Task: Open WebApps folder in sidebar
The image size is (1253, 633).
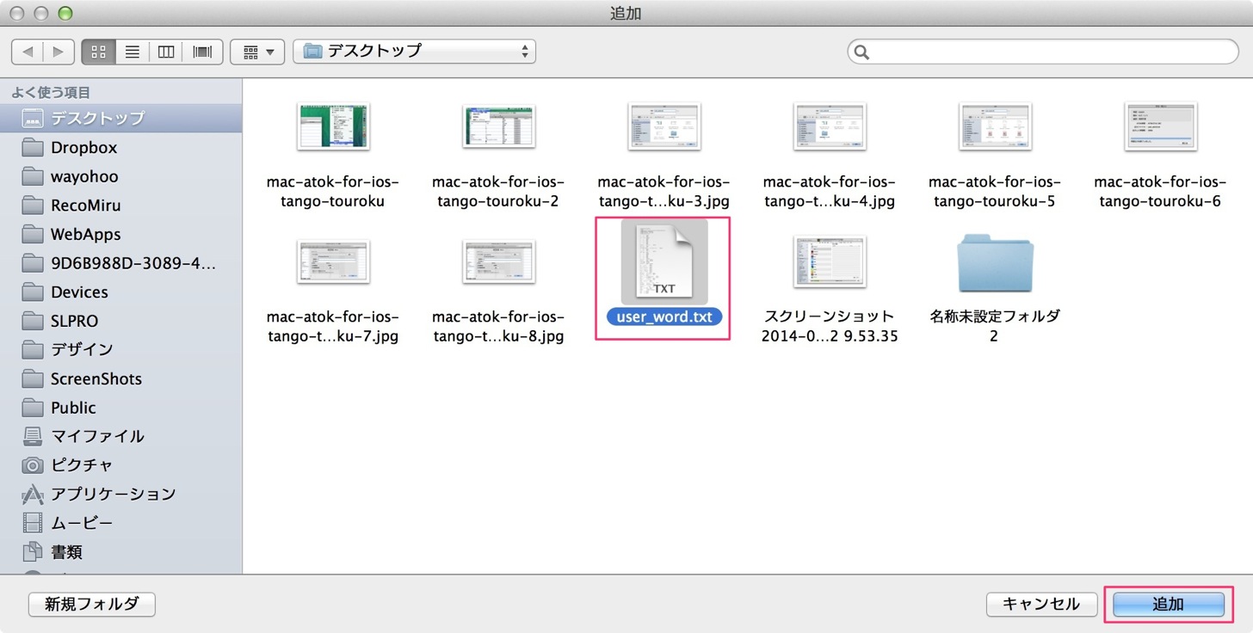Action: point(120,234)
